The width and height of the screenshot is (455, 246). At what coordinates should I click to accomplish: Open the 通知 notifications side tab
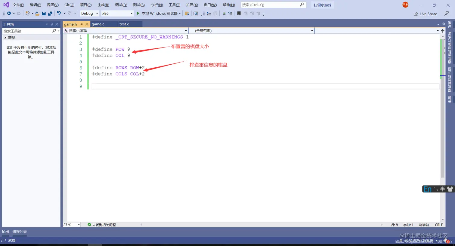tap(450, 24)
